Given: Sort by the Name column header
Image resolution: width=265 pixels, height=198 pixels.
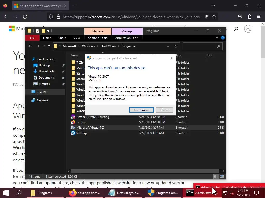Looking at the screenshot, I should (x=75, y=55).
